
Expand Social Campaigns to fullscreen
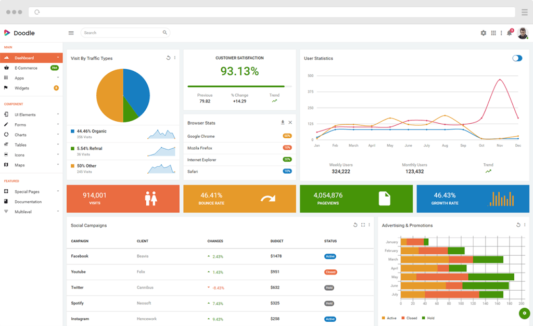tap(362, 225)
